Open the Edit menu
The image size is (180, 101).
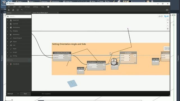pyautogui.click(x=14, y=7)
